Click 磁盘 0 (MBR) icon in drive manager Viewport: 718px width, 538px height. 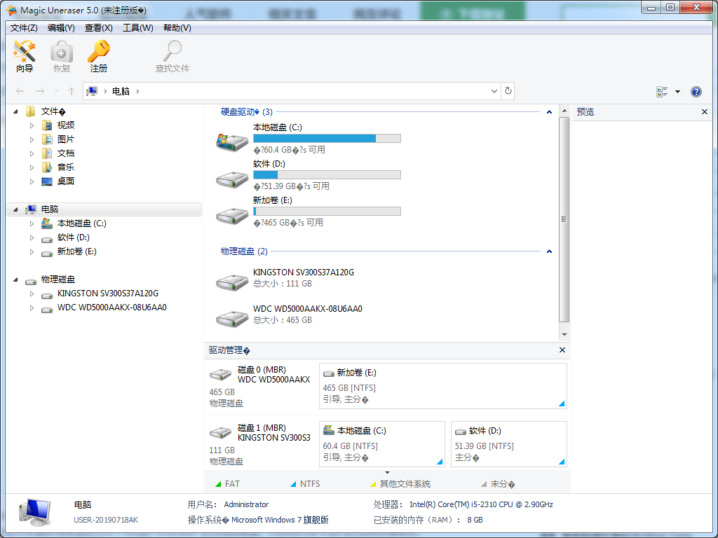(x=221, y=375)
